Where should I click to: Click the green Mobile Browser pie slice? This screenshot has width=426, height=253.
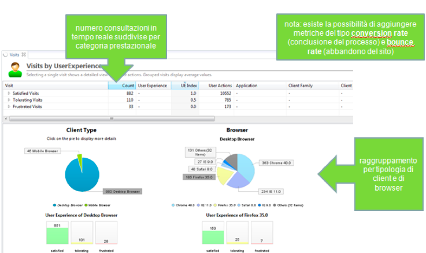[x=80, y=162]
